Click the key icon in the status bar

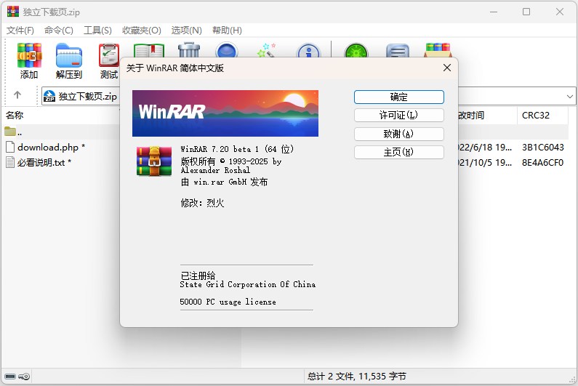pyautogui.click(x=24, y=377)
